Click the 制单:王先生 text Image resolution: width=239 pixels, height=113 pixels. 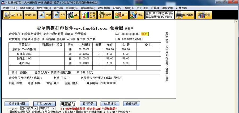click(x=61, y=78)
